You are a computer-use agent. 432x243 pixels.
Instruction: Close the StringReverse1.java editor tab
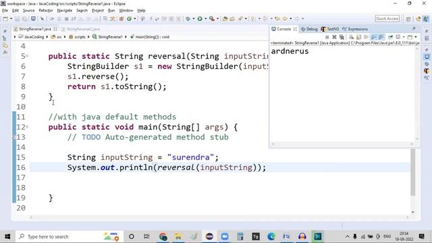click(x=55, y=29)
